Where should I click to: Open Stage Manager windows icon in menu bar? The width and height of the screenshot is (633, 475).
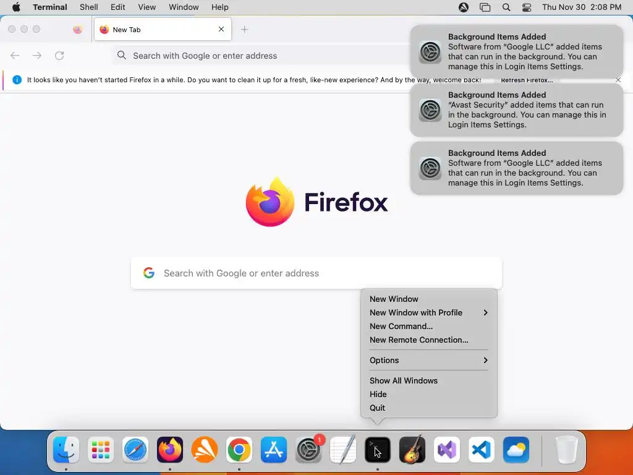(x=485, y=7)
